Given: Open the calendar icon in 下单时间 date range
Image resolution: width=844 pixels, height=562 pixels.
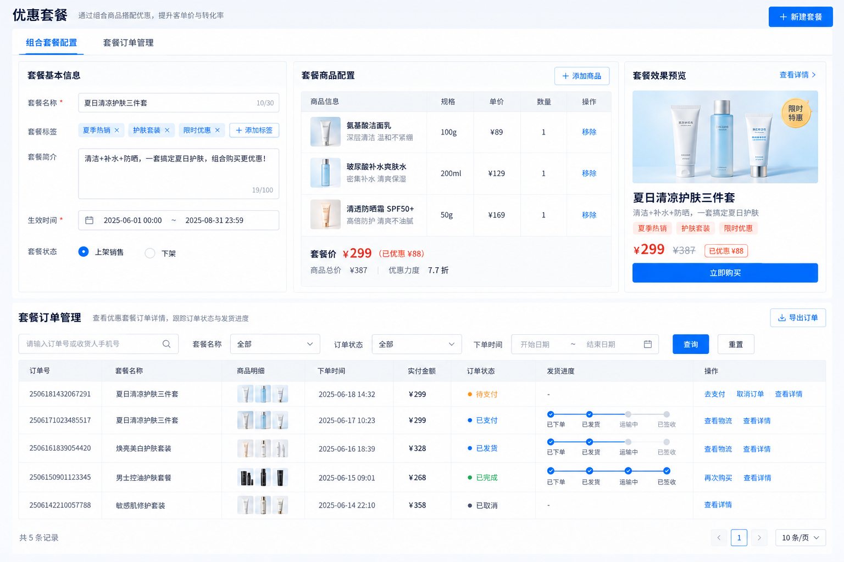Looking at the screenshot, I should pyautogui.click(x=648, y=344).
